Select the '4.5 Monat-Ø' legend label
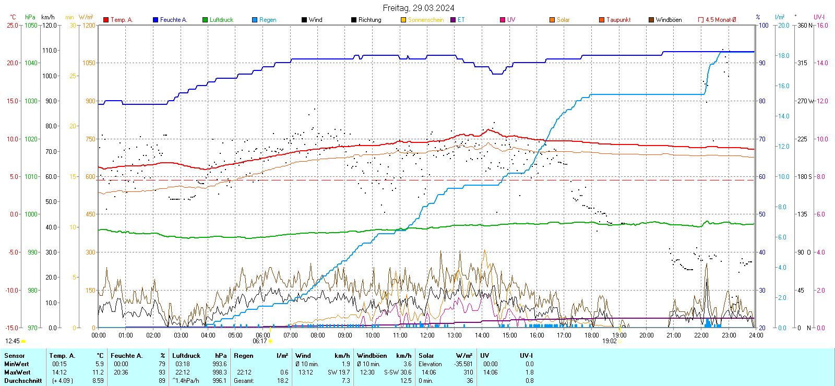 721,20
